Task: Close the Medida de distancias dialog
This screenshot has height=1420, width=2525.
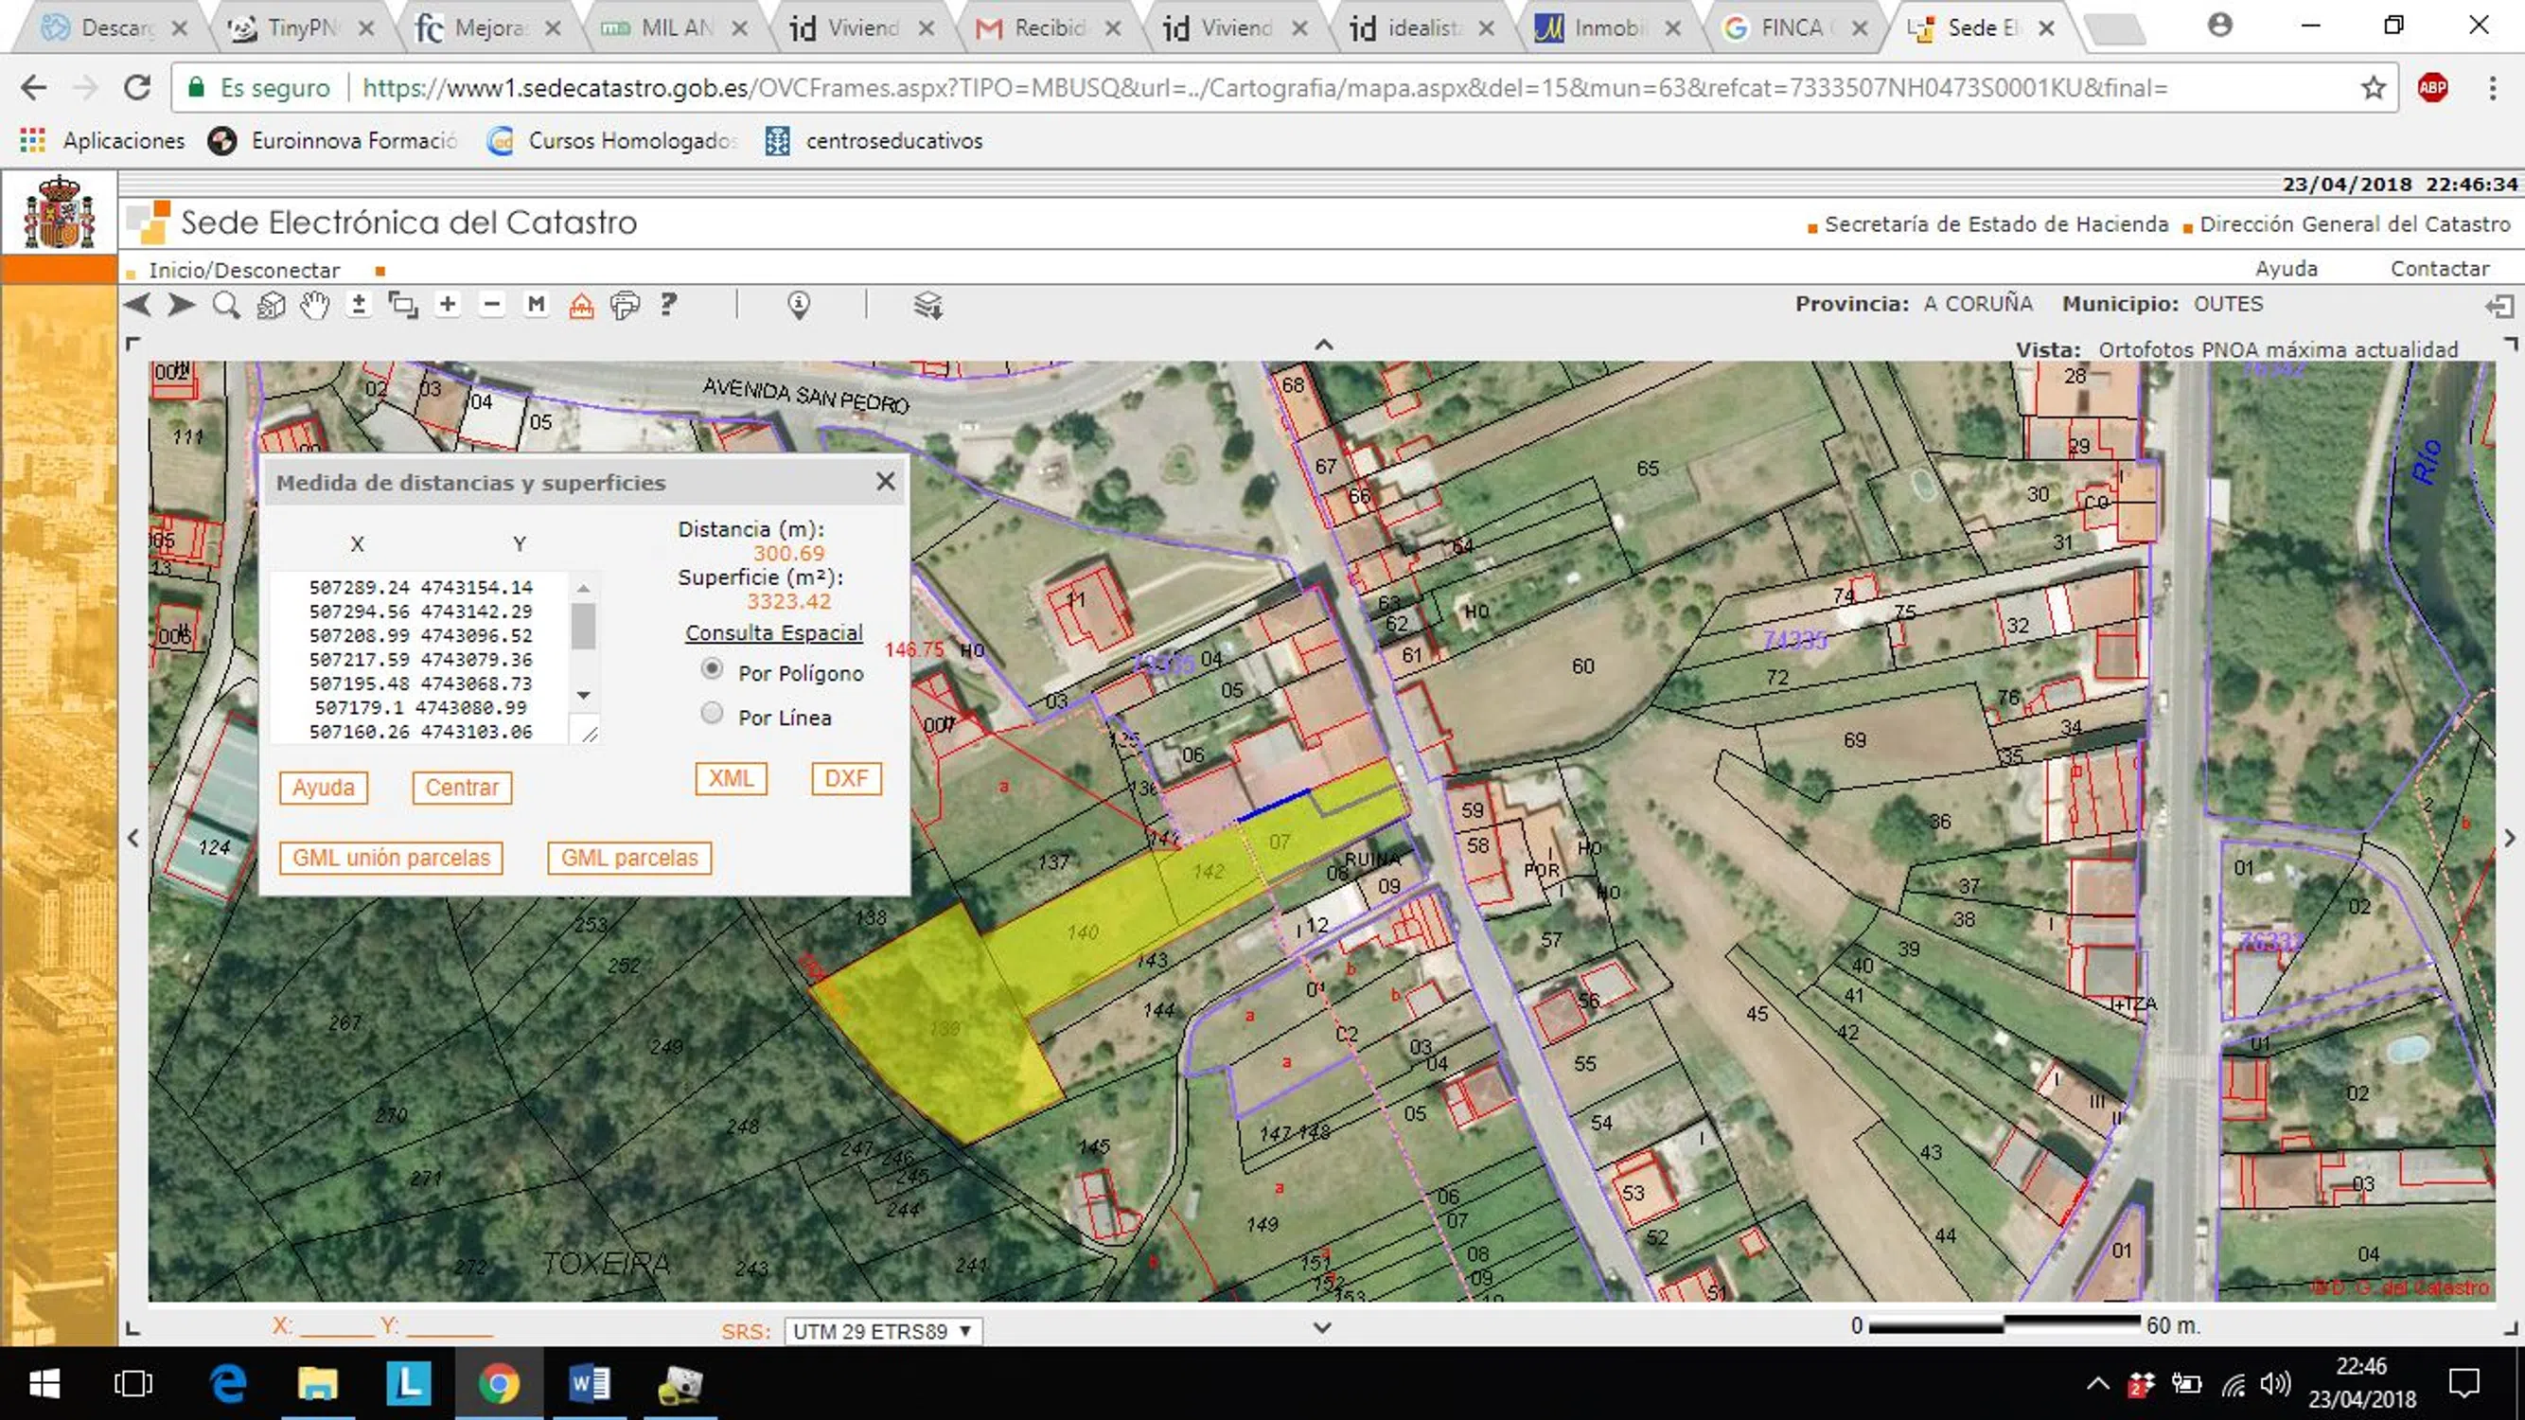Action: pyautogui.click(x=885, y=482)
